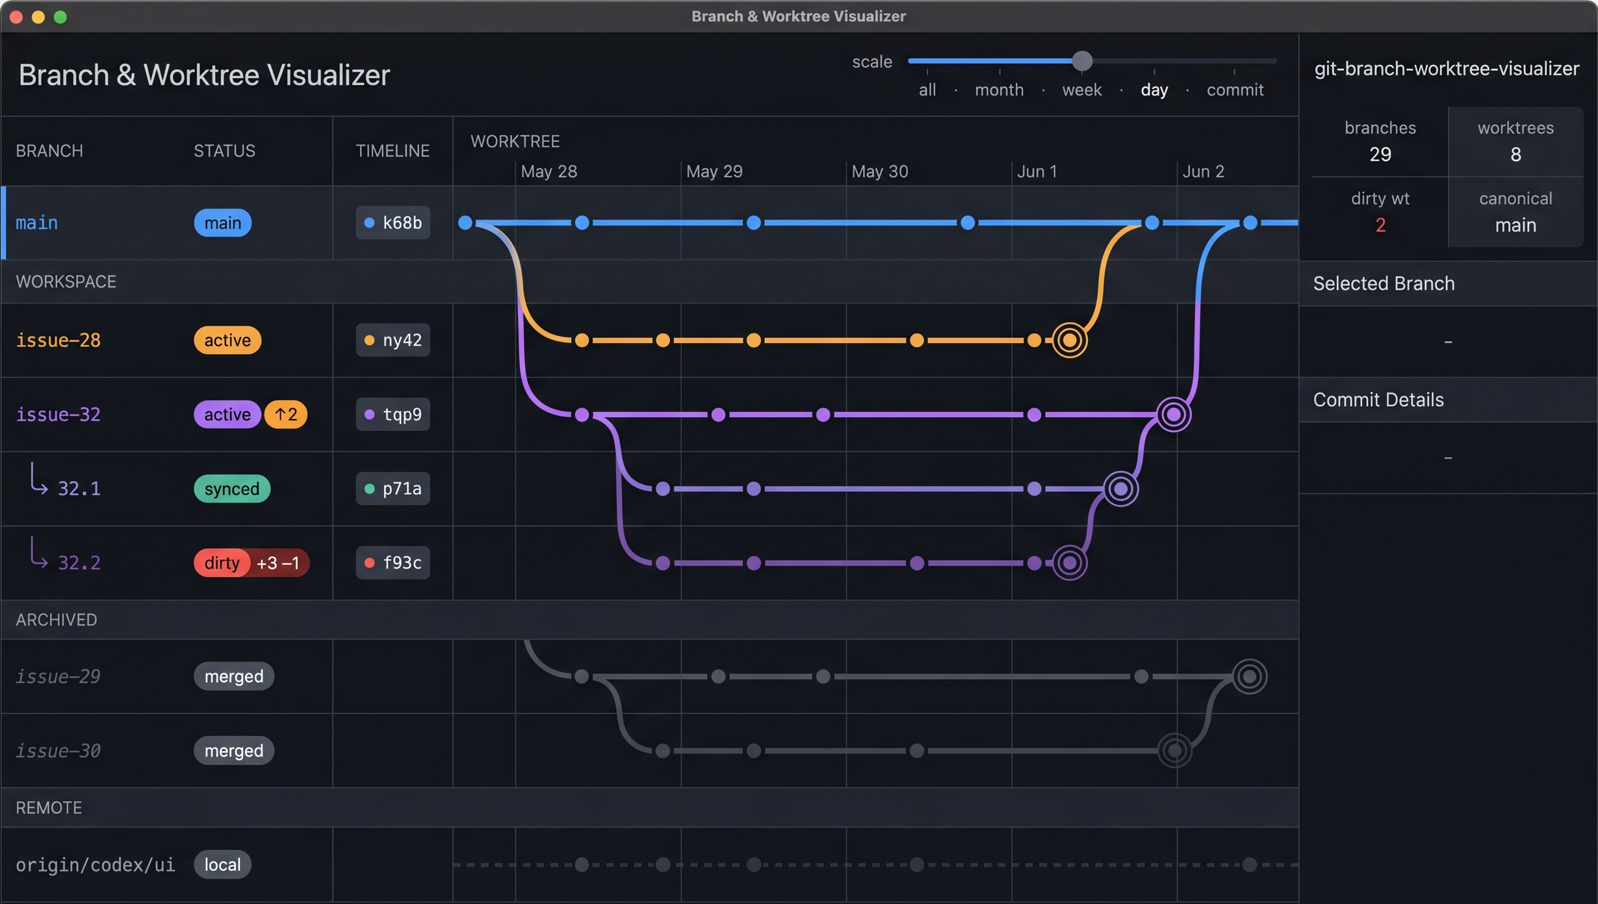Click merged badge on issue-29

click(234, 677)
